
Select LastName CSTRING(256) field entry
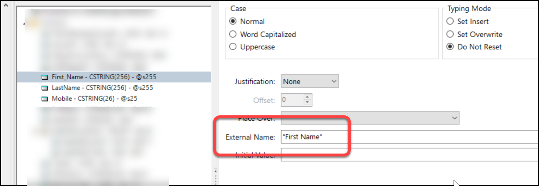coord(102,88)
